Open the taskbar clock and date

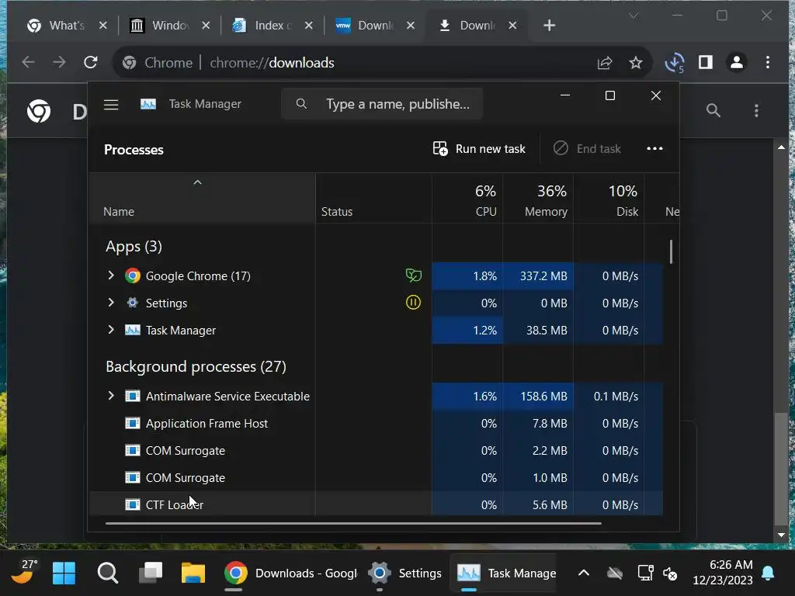coord(723,572)
